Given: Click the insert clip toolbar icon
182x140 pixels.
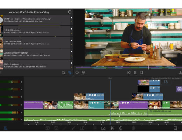Looking at the screenshot, I should point(48,128).
